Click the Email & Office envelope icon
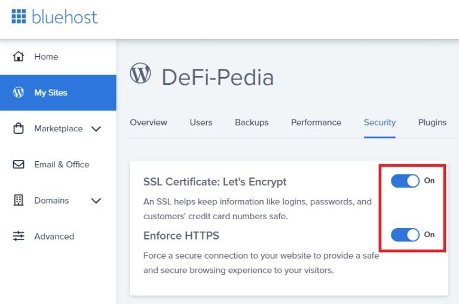The image size is (459, 304). [x=19, y=164]
